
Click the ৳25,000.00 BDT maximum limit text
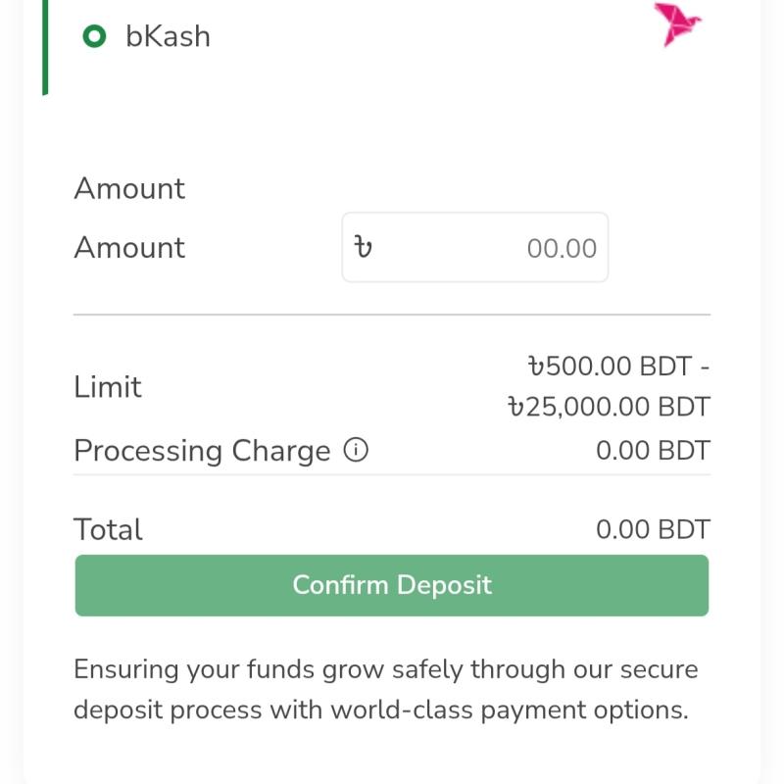click(609, 406)
